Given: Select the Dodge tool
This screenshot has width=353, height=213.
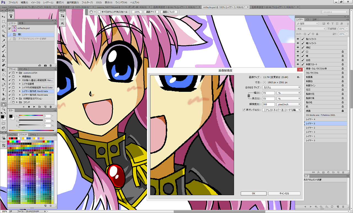Looking at the screenshot, I should click(x=4, y=80).
